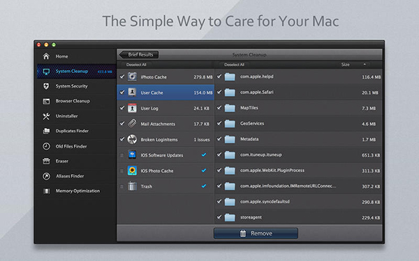This screenshot has height=261, width=419.
Task: Uncheck the User Cache checkbox
Action: coord(122,93)
